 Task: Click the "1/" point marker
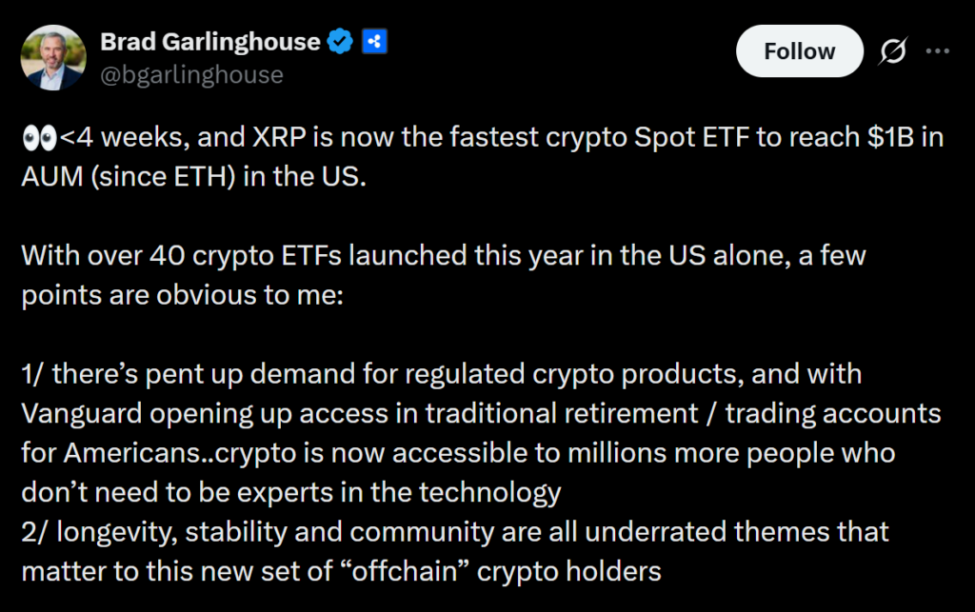[x=32, y=374]
